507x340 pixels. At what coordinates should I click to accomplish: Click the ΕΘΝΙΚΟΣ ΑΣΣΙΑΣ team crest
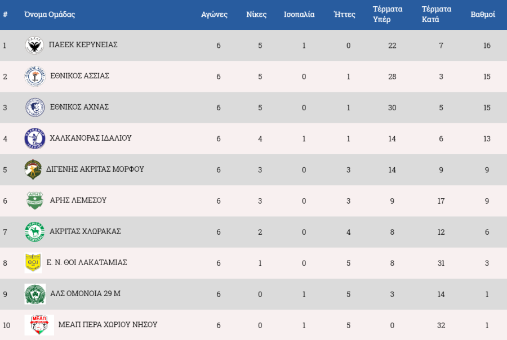pyautogui.click(x=35, y=76)
